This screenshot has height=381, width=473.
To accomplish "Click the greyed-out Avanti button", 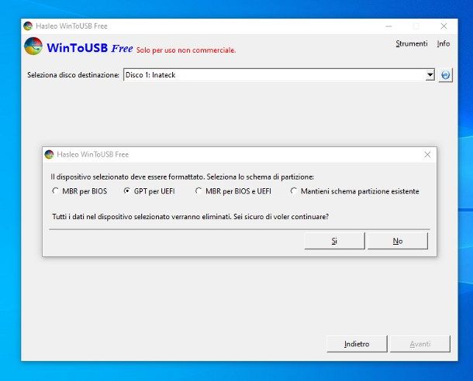I will pos(420,344).
